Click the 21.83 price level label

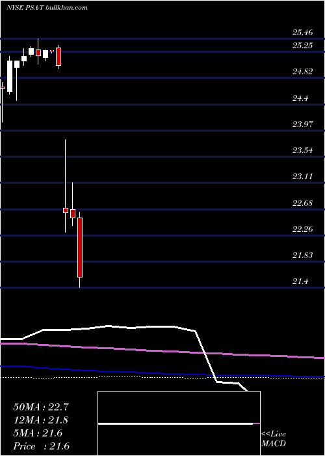(x=303, y=255)
